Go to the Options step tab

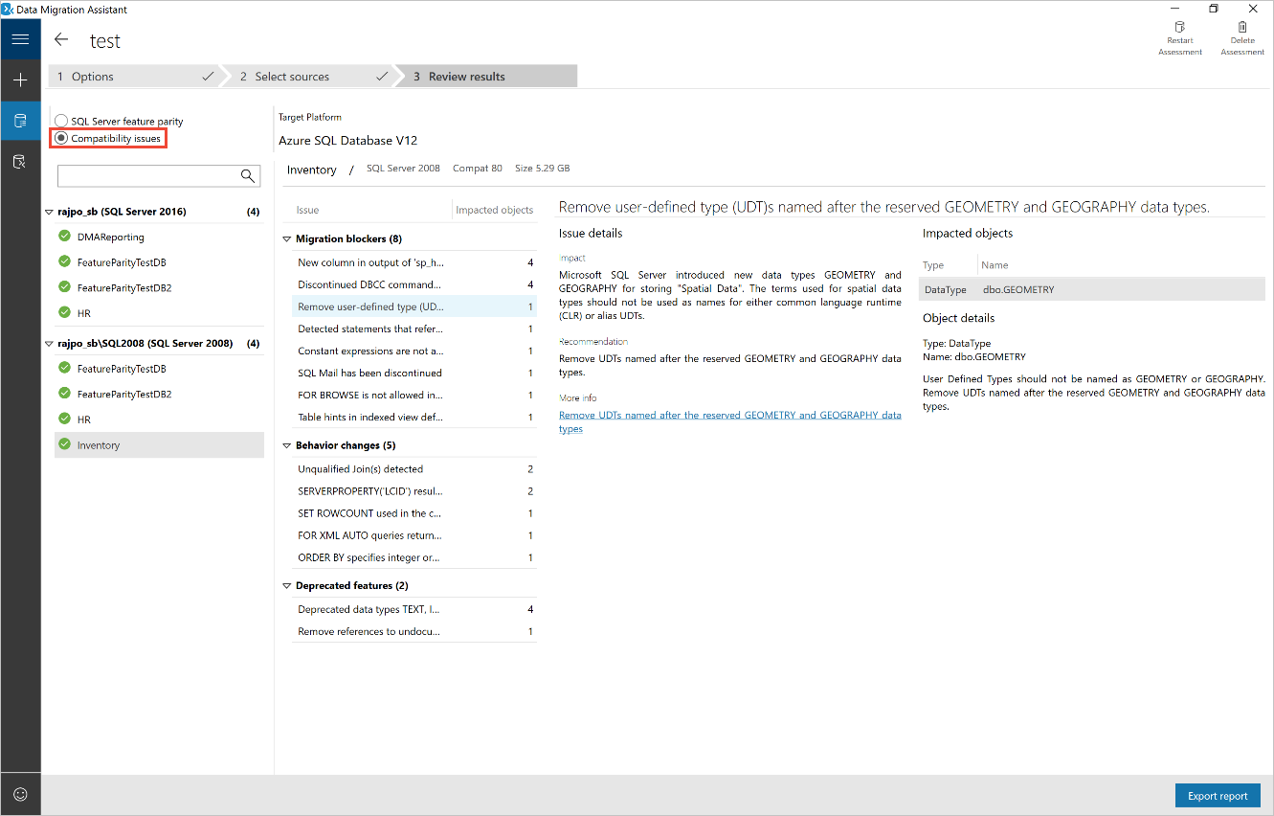[x=134, y=77]
